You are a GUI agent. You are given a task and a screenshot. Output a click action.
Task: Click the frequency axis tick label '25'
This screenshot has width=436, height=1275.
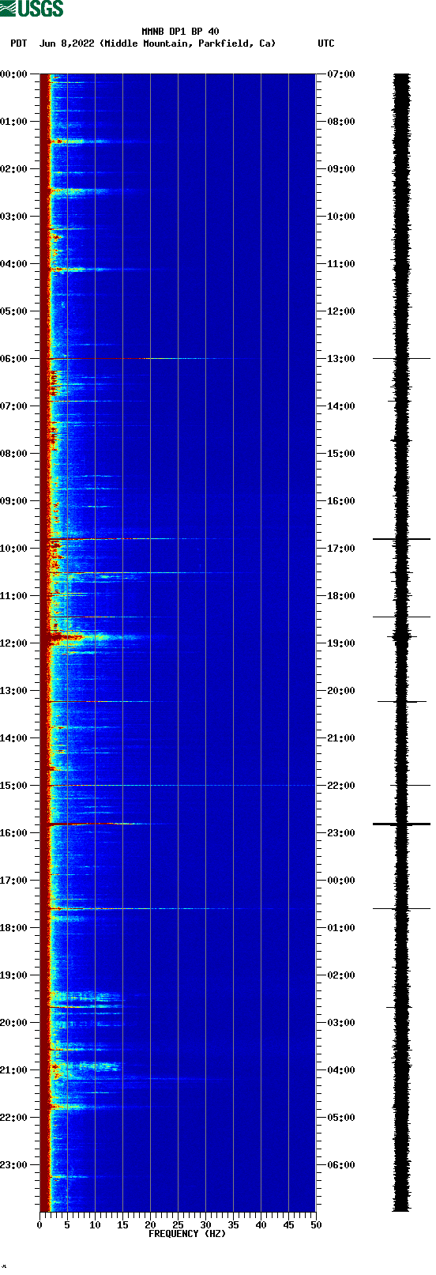pyautogui.click(x=178, y=1225)
